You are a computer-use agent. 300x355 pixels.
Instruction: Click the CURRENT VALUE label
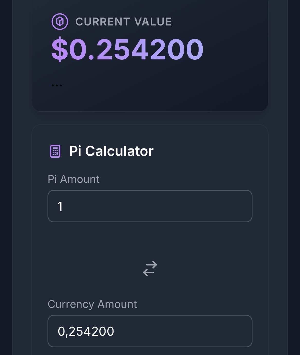[124, 22]
